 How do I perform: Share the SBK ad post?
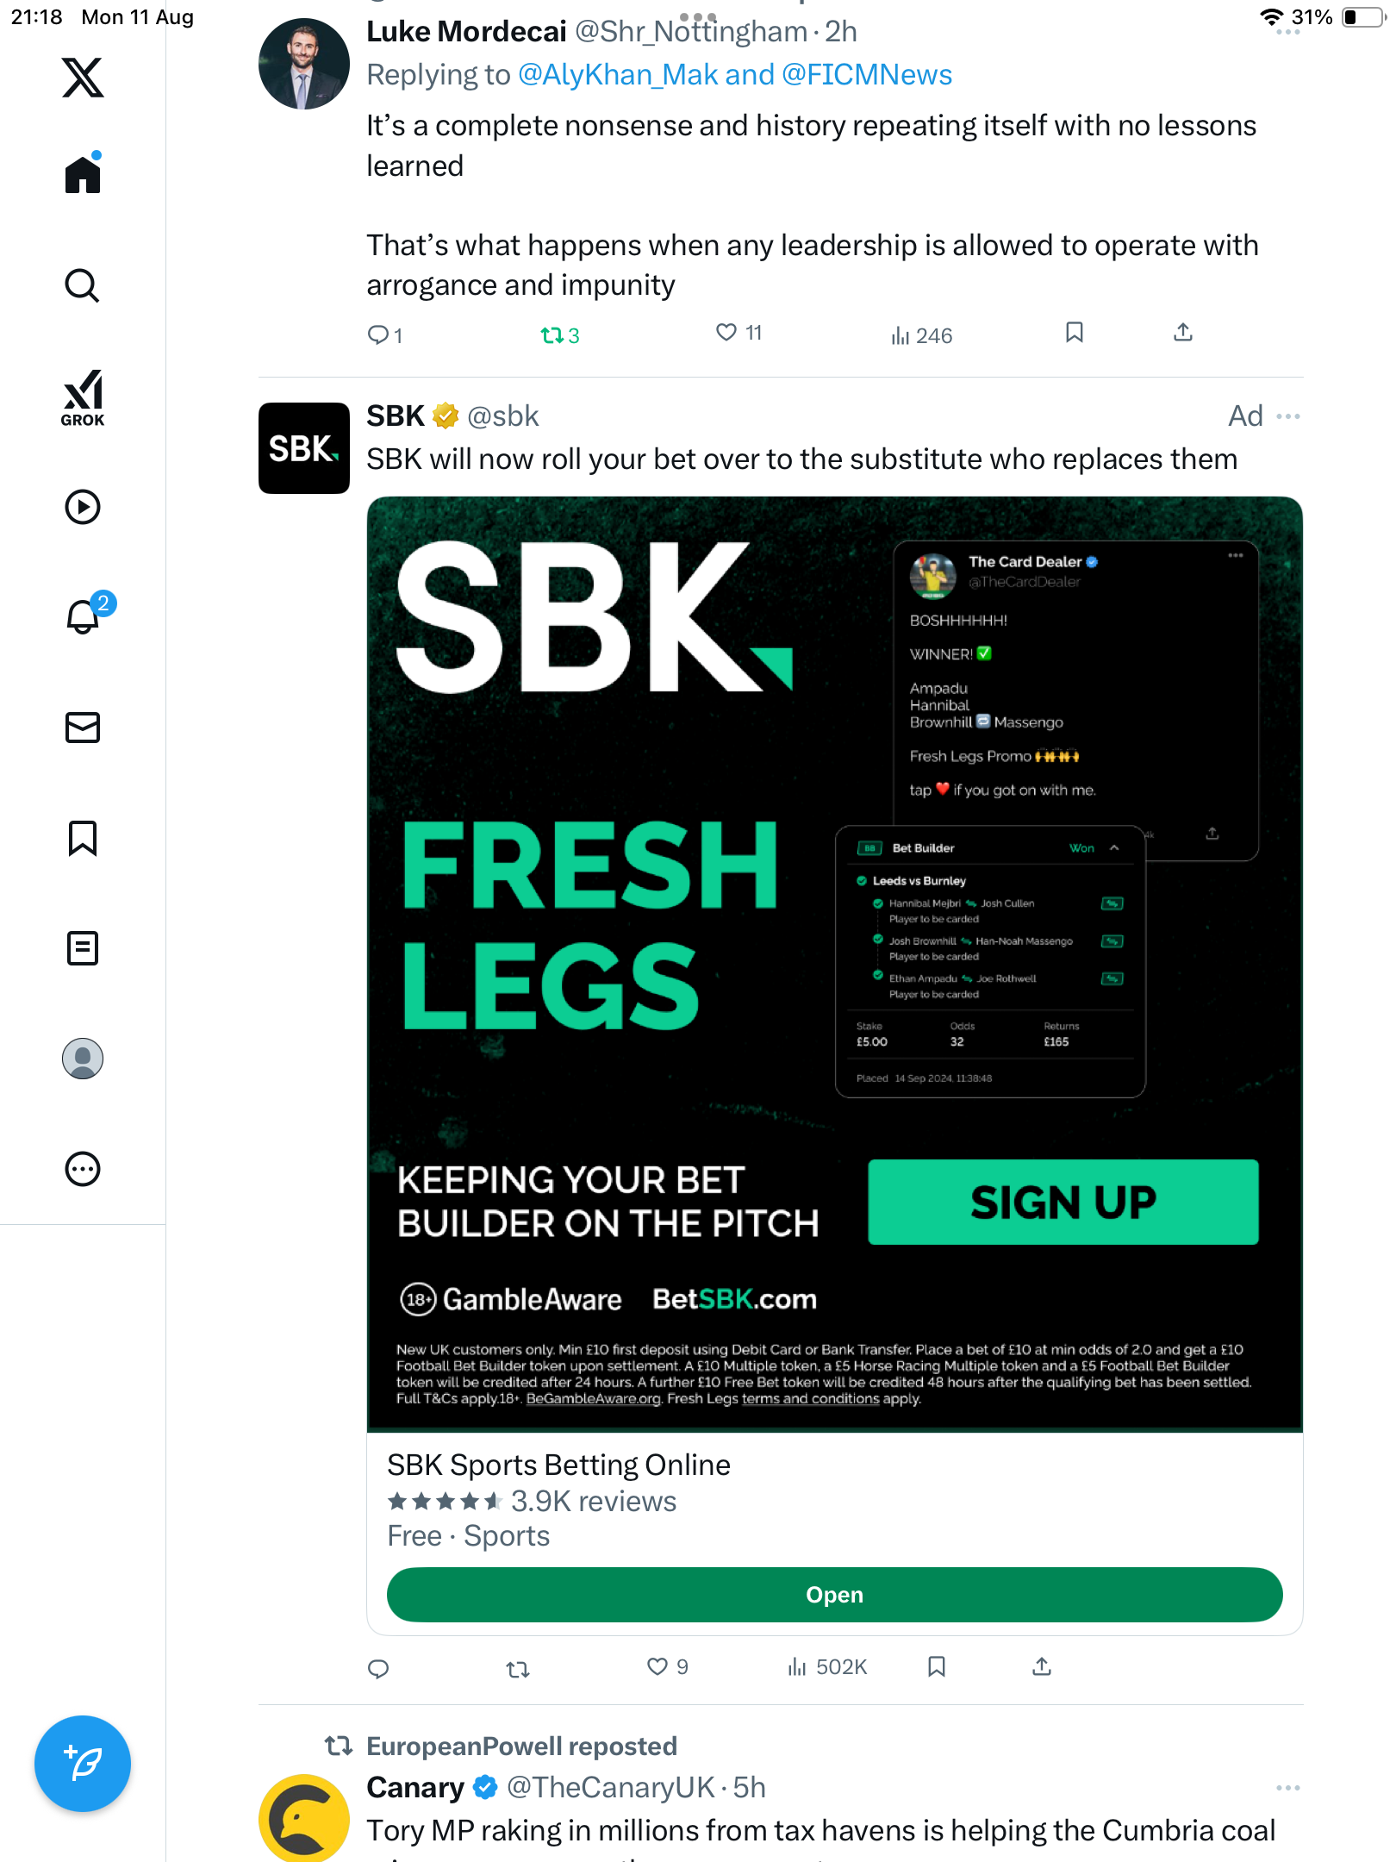[x=1042, y=1666]
